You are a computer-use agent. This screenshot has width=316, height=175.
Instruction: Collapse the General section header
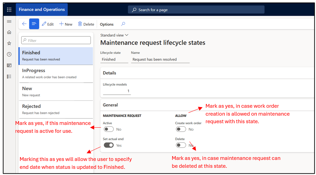point(207,105)
